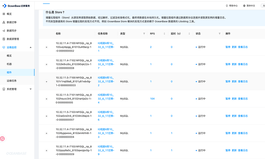Sort by RPS column
The width and height of the screenshot is (265, 159).
(164, 34)
